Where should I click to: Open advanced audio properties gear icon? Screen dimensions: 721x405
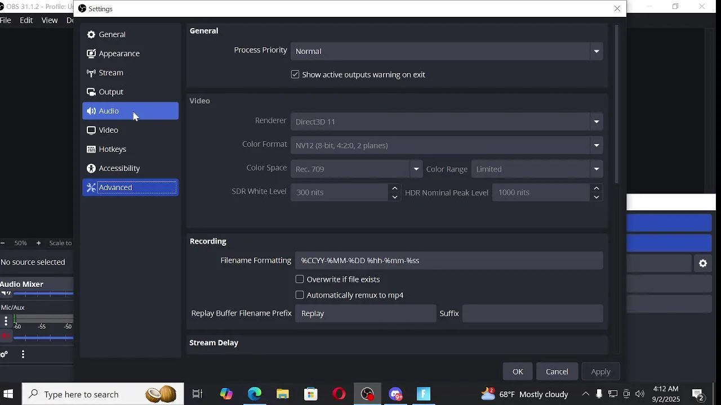[5, 354]
